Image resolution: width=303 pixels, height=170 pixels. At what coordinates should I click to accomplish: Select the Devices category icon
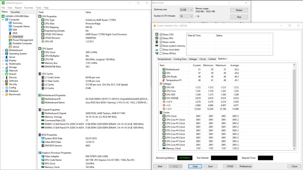7,77
